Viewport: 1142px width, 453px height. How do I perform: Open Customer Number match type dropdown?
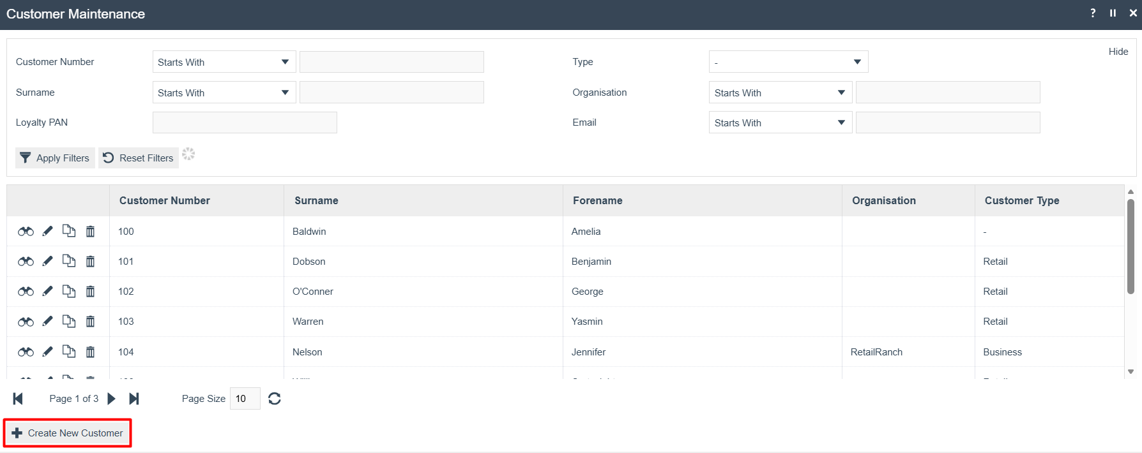pyautogui.click(x=224, y=62)
